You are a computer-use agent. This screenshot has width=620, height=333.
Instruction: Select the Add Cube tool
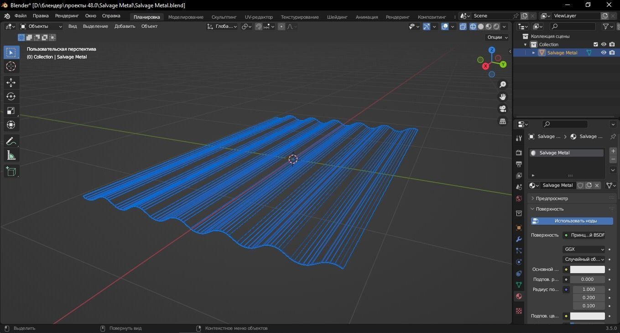pos(11,172)
